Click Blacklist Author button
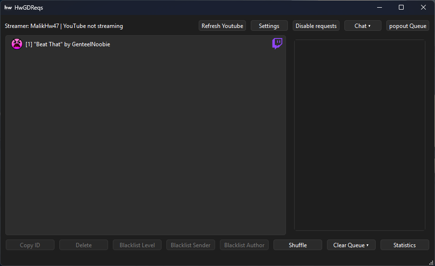The height and width of the screenshot is (266, 435). 244,245
